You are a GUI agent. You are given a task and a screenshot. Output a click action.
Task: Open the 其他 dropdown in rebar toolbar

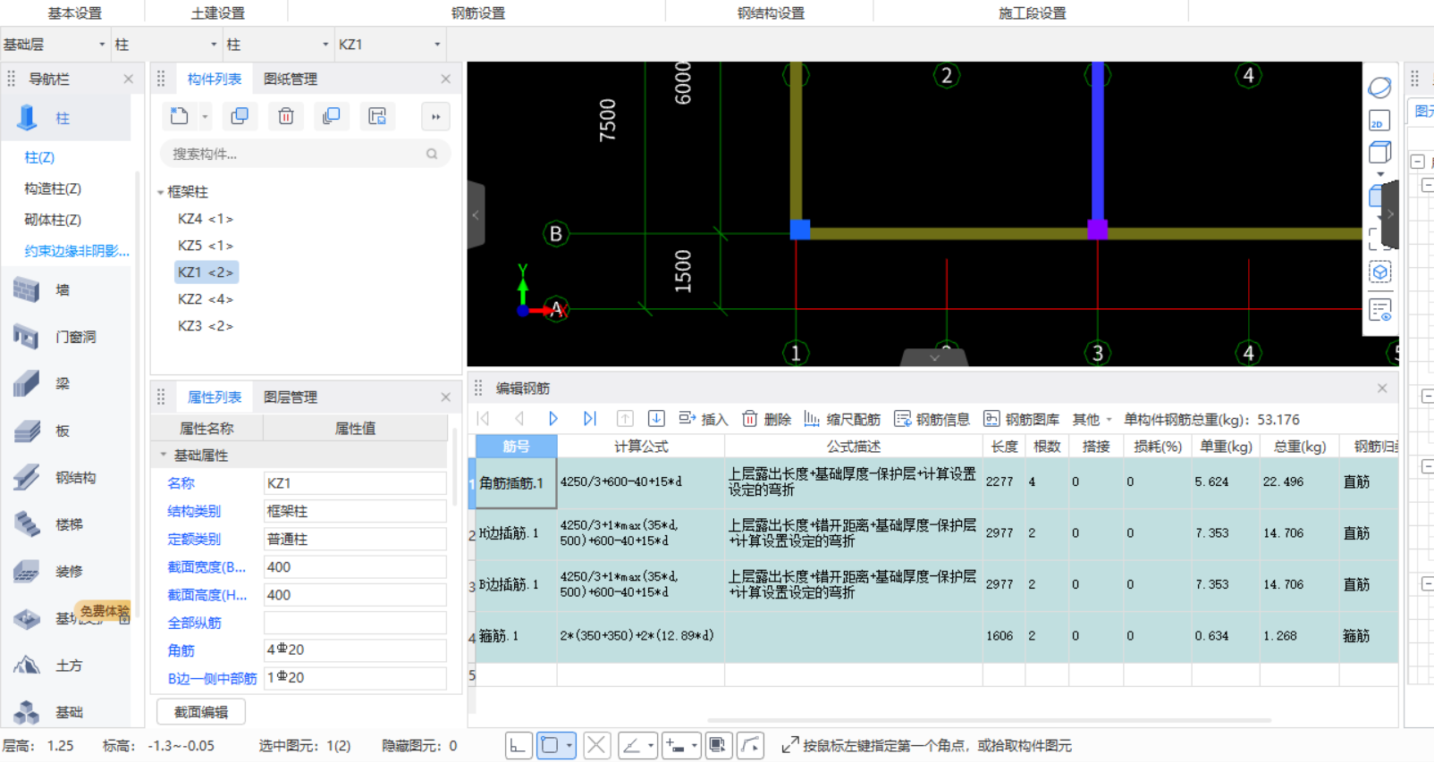tap(1092, 419)
